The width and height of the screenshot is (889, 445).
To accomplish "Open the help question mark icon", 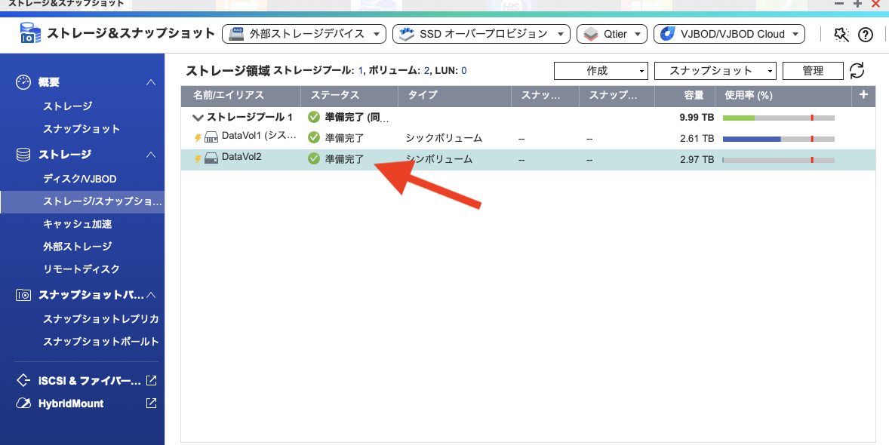I will 865,35.
